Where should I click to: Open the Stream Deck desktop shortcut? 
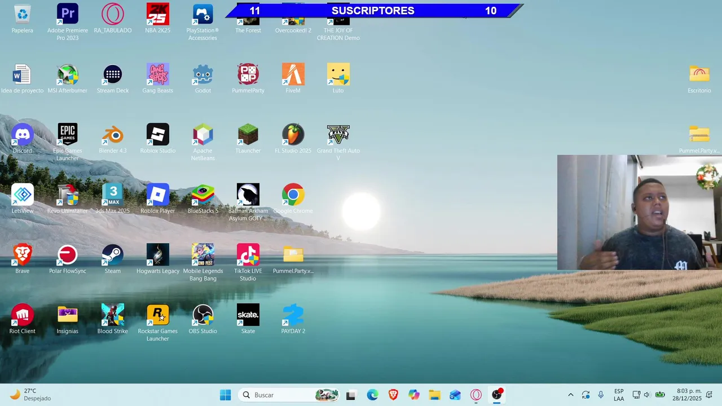(113, 74)
